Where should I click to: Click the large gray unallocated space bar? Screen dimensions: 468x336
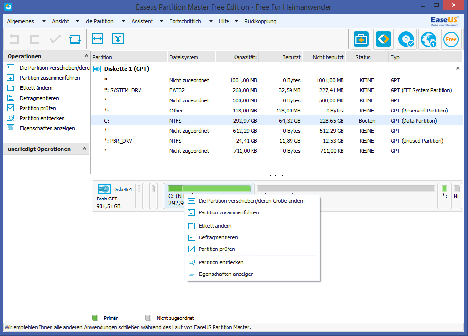pyautogui.click(x=346, y=188)
